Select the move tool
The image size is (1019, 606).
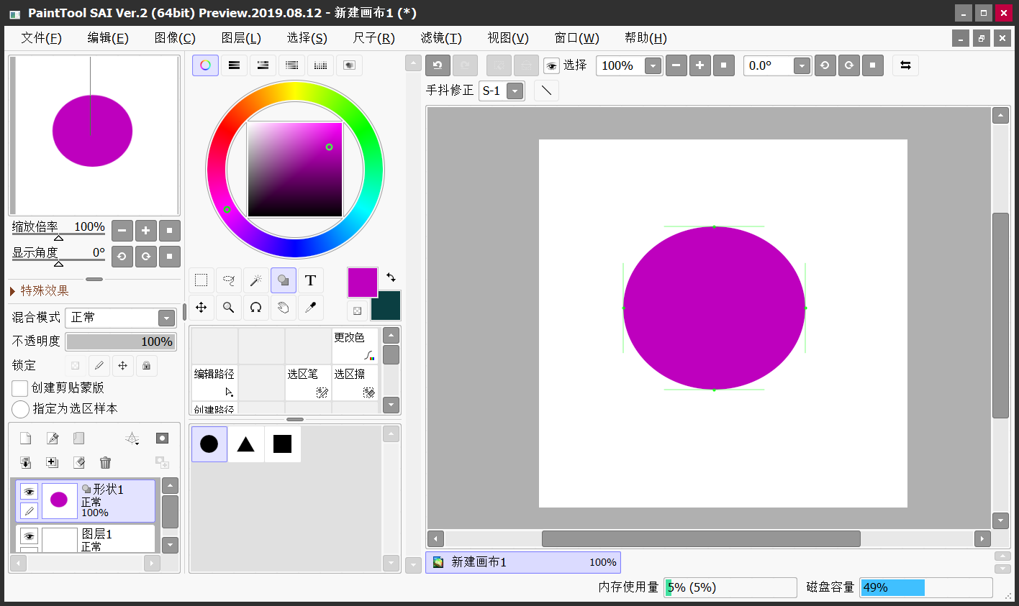pyautogui.click(x=201, y=308)
